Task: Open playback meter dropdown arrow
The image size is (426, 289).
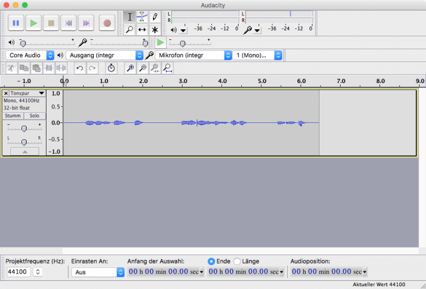Action: coord(184,30)
